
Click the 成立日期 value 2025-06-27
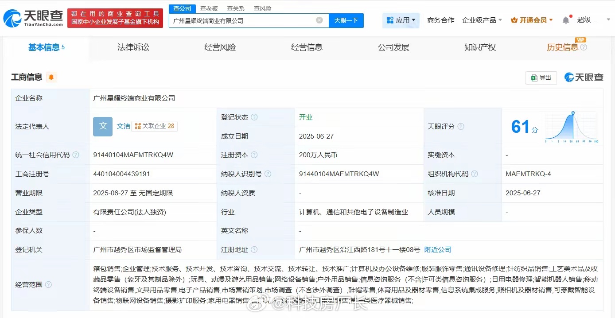click(317, 136)
